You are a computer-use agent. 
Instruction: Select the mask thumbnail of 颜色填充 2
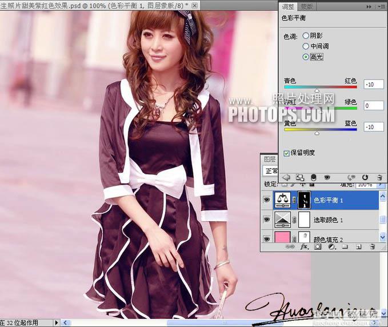click(x=304, y=237)
